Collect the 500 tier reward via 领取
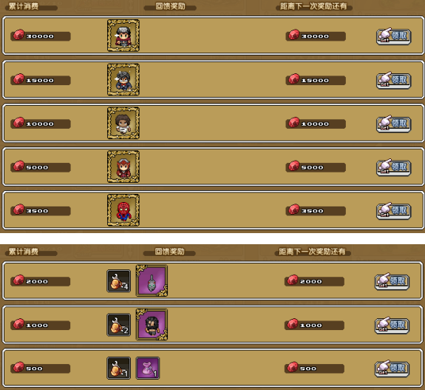This screenshot has height=390, width=425. [x=392, y=369]
